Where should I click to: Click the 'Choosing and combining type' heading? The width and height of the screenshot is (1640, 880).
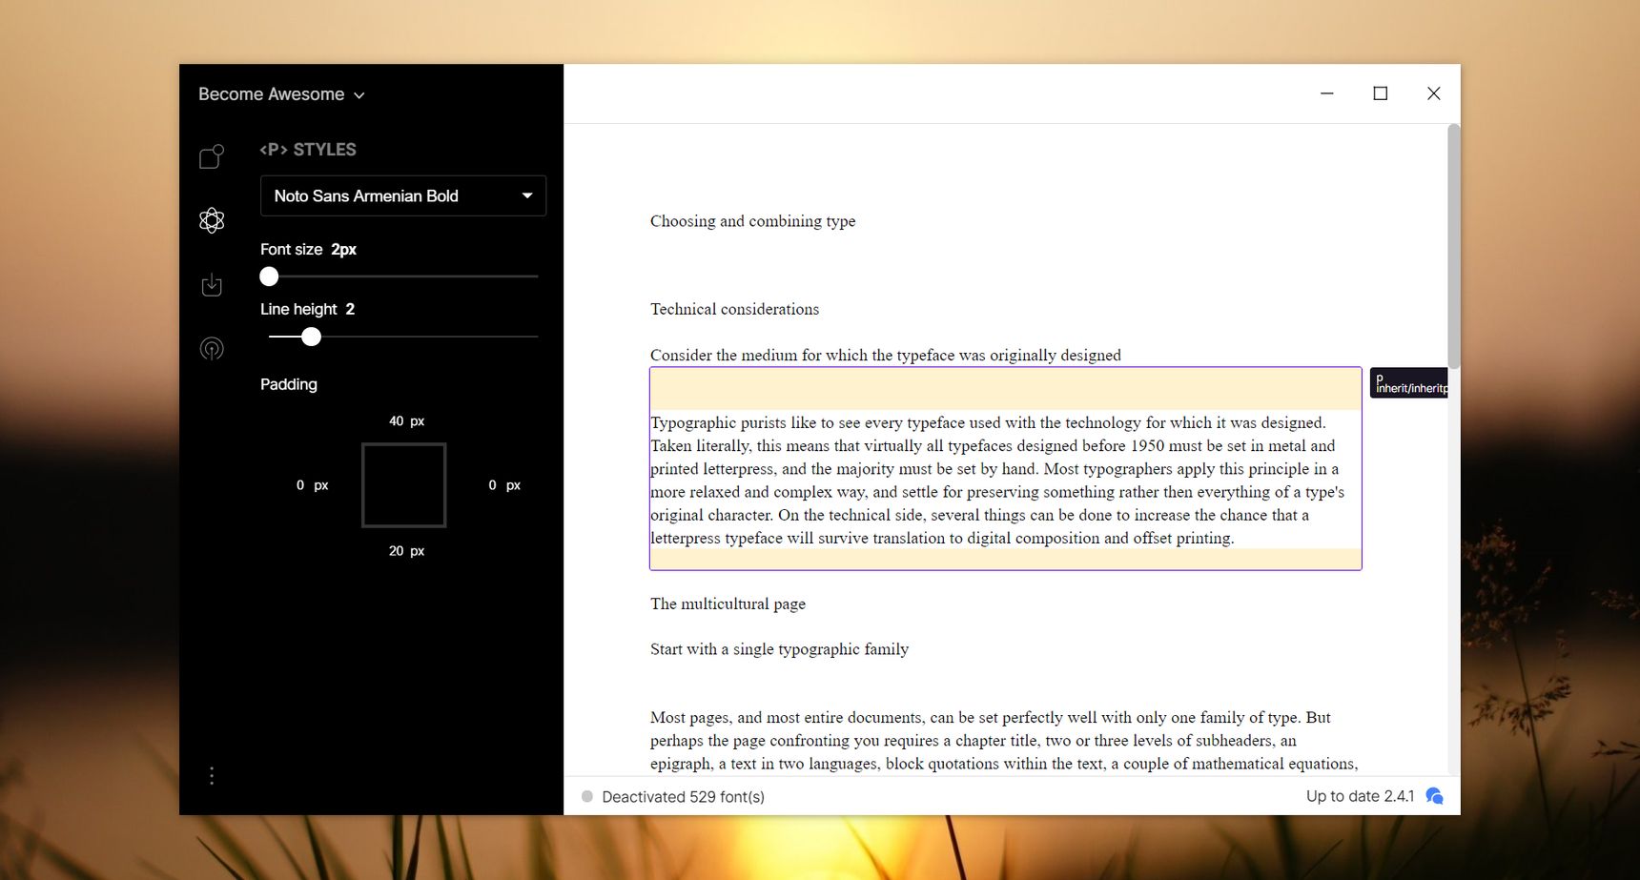(752, 221)
